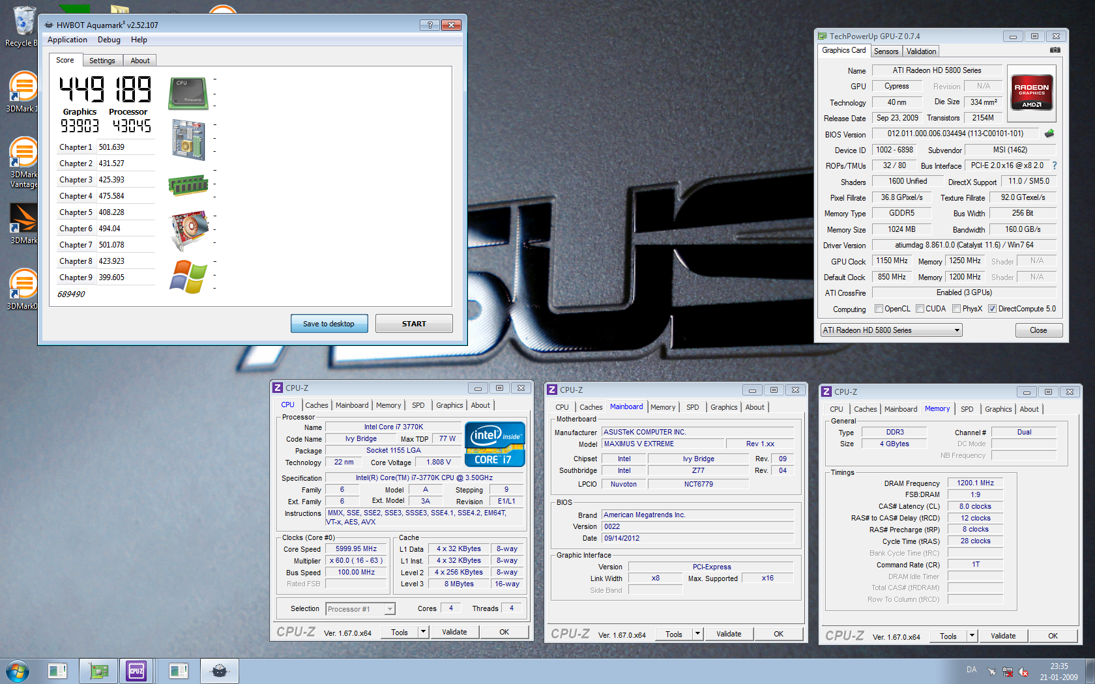
Task: Open Tools dropdown arrow in CPU tab window
Action: (423, 632)
